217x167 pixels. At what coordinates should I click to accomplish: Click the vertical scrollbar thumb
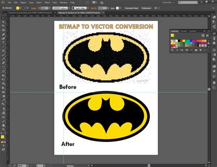[x=209, y=89]
